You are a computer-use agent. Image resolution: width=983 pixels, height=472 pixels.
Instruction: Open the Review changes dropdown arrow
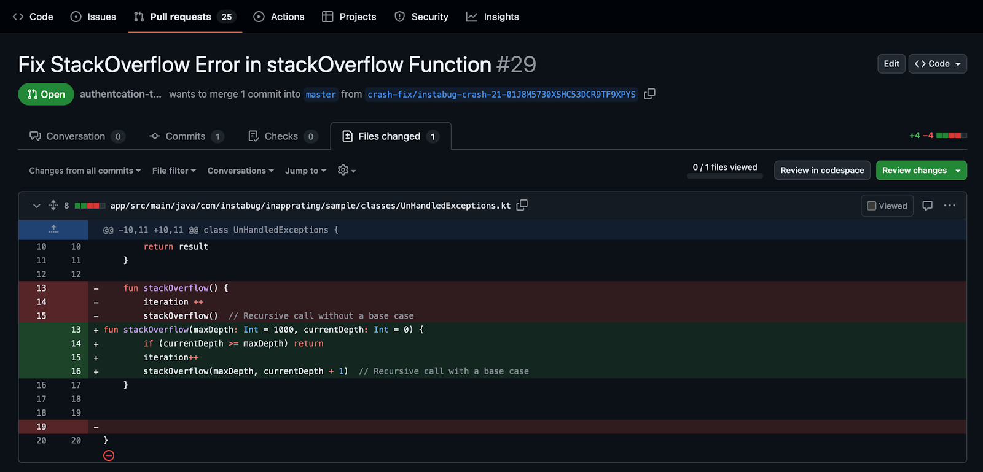tap(958, 171)
